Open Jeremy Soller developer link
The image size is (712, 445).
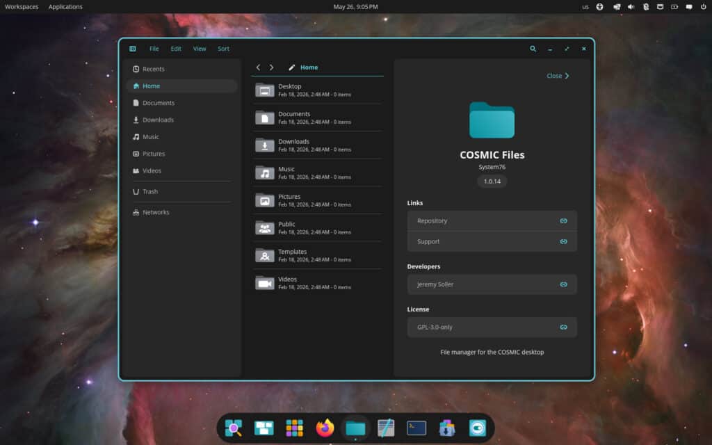pyautogui.click(x=492, y=284)
